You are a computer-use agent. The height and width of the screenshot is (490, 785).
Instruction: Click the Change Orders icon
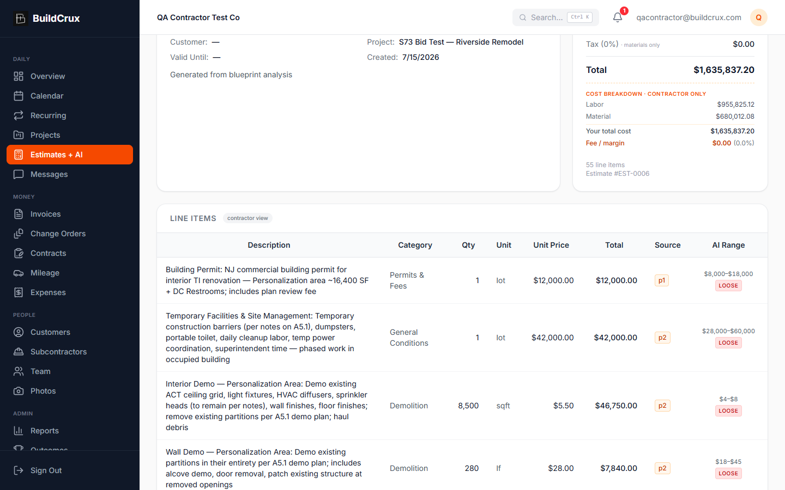[x=19, y=234]
